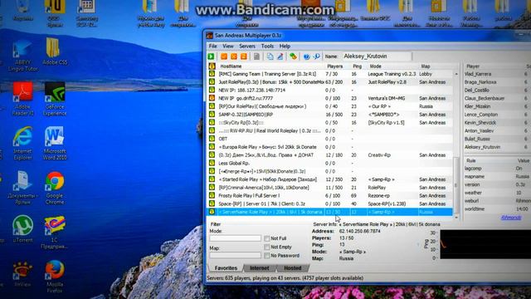Sort servers by the Mode column header
This screenshot has width=531, height=299.
(392, 66)
